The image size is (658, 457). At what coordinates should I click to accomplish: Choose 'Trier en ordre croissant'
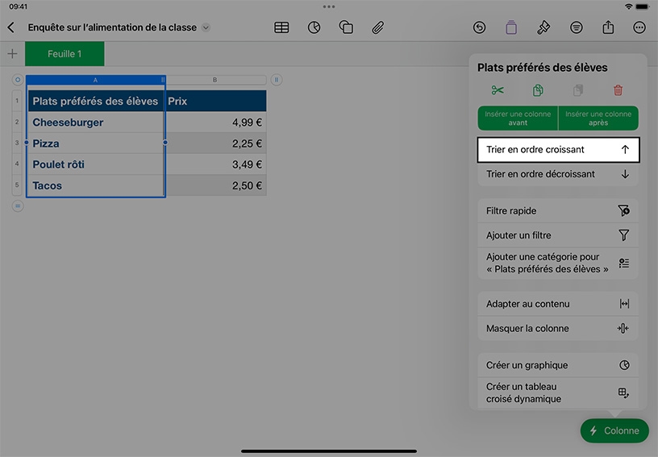(558, 150)
